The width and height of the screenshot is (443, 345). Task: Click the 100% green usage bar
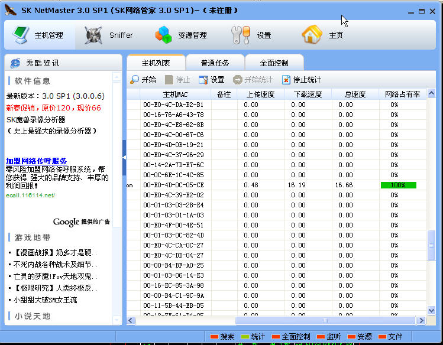pos(399,185)
